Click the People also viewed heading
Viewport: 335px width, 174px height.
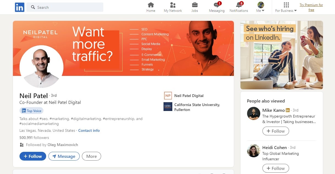point(266,101)
